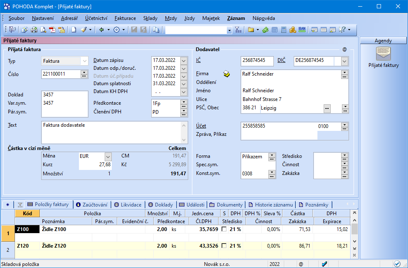Toggle the S checkbox for Židle Z120

224,246
